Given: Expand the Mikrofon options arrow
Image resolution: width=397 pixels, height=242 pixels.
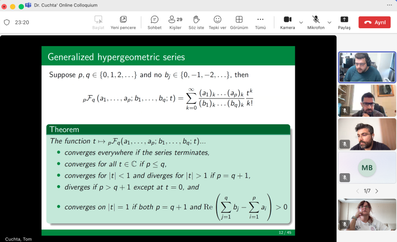Looking at the screenshot, I should coord(330,22).
